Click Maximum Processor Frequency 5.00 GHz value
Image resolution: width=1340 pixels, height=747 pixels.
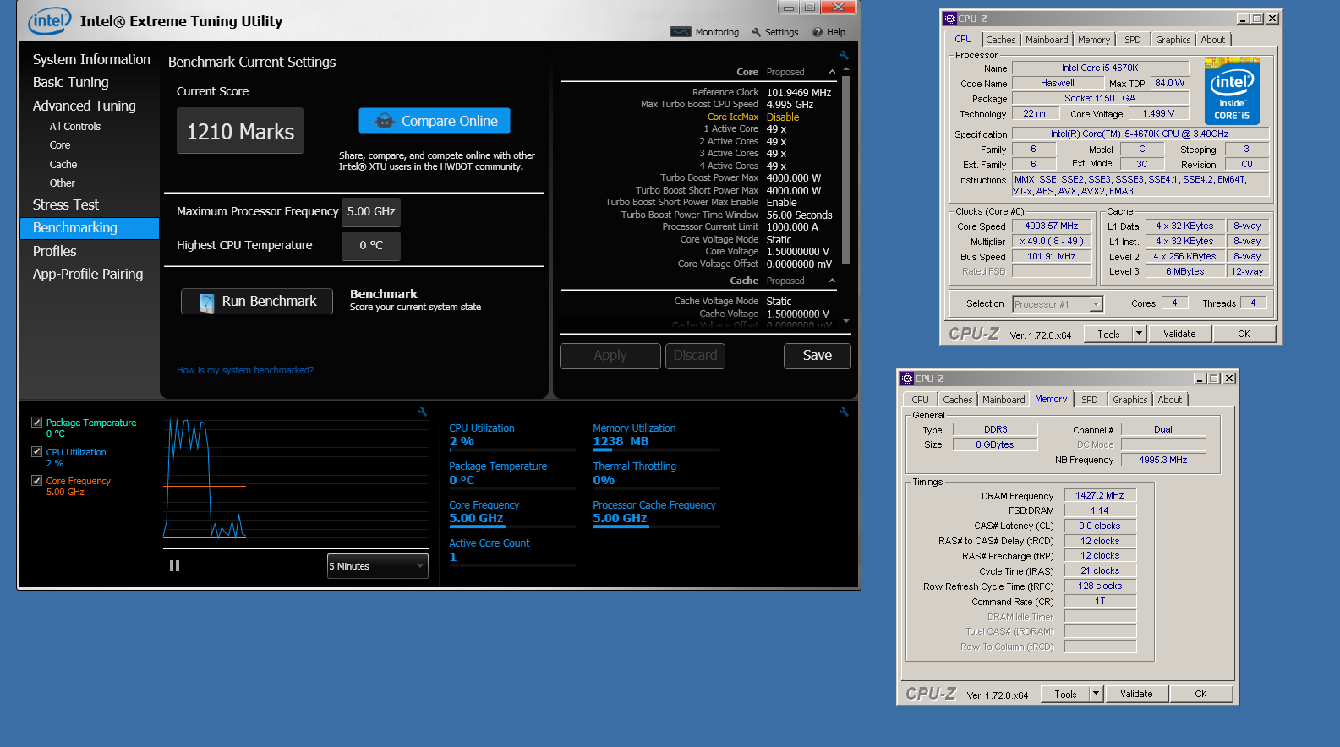(371, 212)
